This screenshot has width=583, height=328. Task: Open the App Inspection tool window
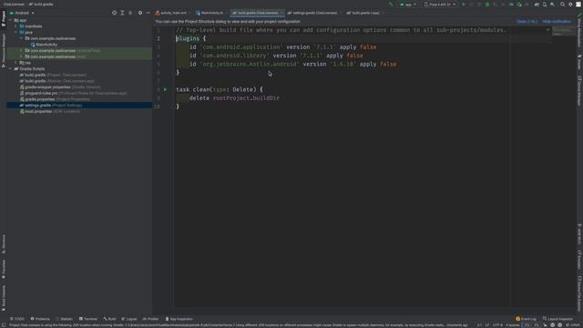click(x=179, y=319)
